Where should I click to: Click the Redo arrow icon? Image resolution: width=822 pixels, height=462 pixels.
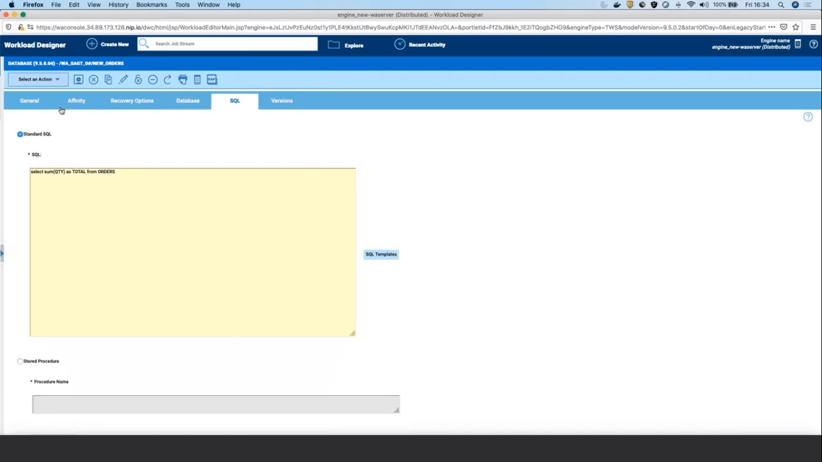[x=167, y=79]
